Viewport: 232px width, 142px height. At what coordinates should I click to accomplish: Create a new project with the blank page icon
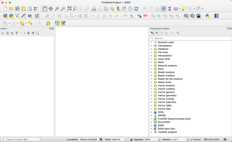(x=5, y=9)
